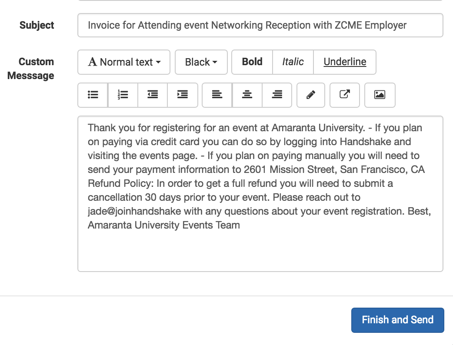The height and width of the screenshot is (345, 453).
Task: Align text left
Action: 217,95
